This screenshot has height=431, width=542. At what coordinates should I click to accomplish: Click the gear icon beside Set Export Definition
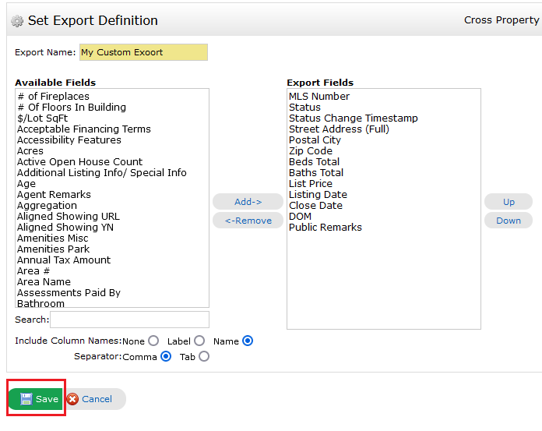tap(17, 21)
